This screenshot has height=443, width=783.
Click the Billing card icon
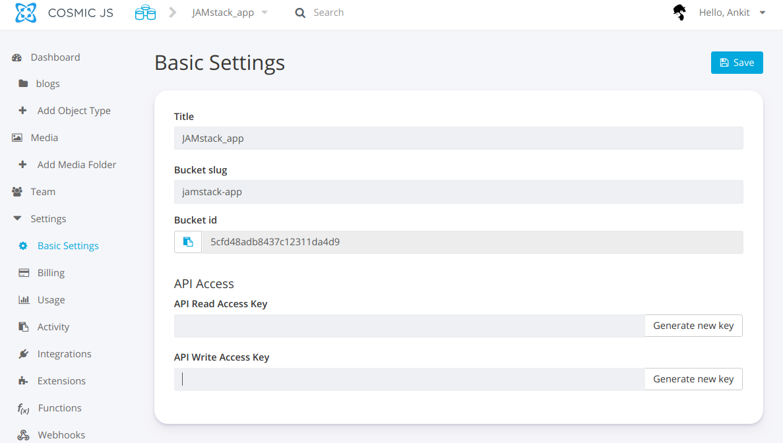(24, 273)
